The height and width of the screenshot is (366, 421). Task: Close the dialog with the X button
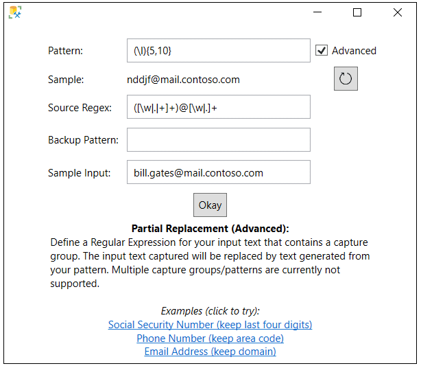pos(398,12)
